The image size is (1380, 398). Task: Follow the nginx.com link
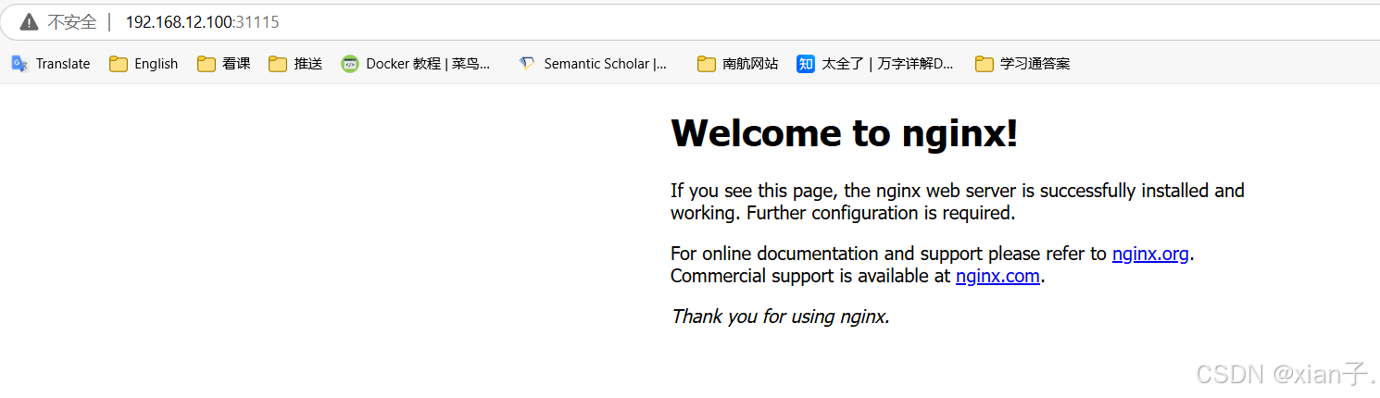[x=997, y=276]
